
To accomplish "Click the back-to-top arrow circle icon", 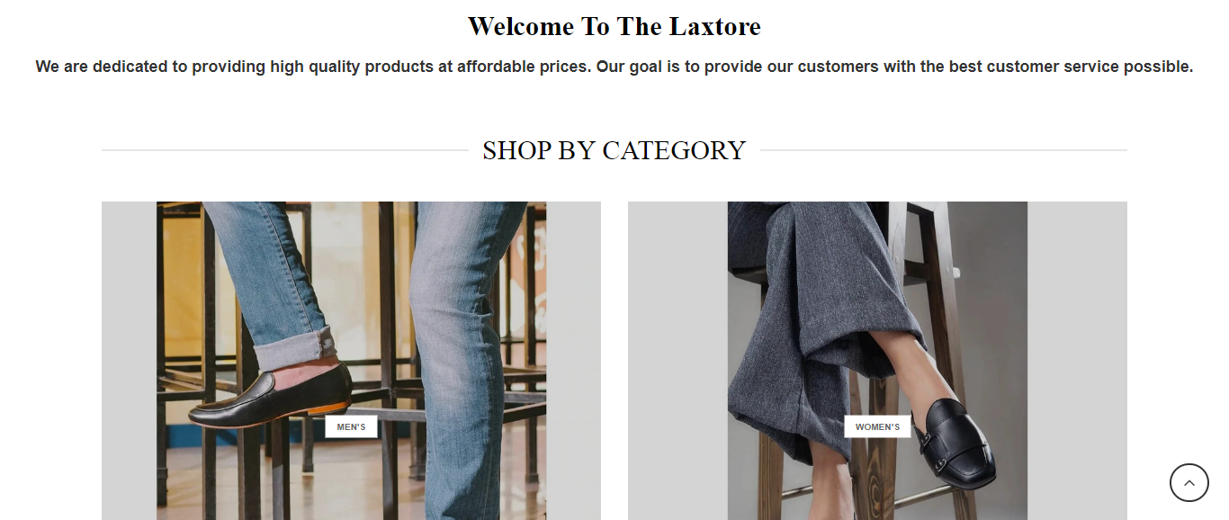I will coord(1189,483).
